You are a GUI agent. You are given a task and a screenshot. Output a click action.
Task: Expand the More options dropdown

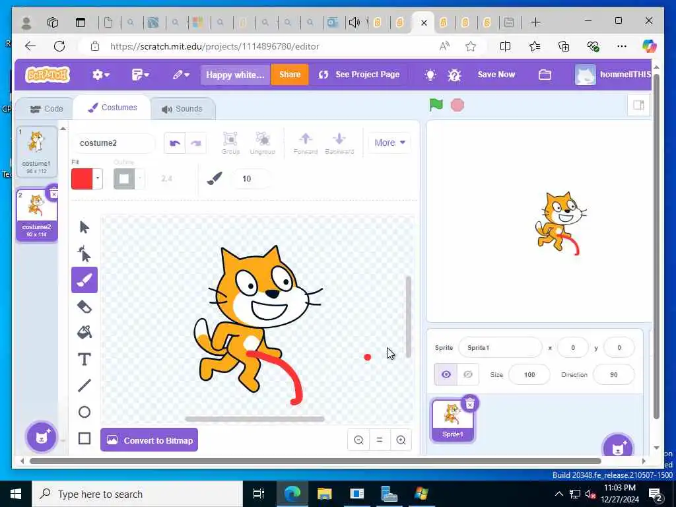[389, 143]
